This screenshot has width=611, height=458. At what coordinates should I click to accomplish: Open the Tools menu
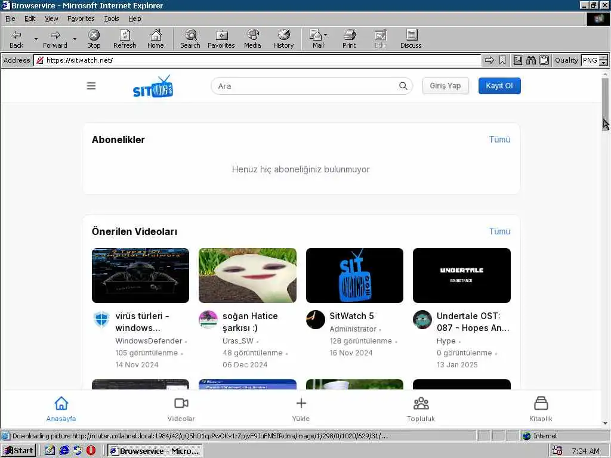(x=112, y=18)
